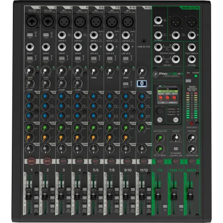
Task: Click the Blend knob
Action: click(x=176, y=137)
